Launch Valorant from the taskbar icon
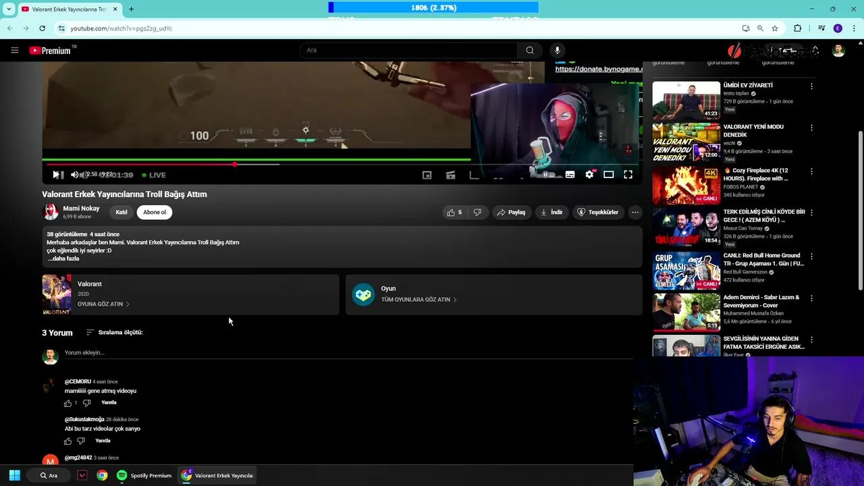The image size is (864, 486). tap(82, 475)
